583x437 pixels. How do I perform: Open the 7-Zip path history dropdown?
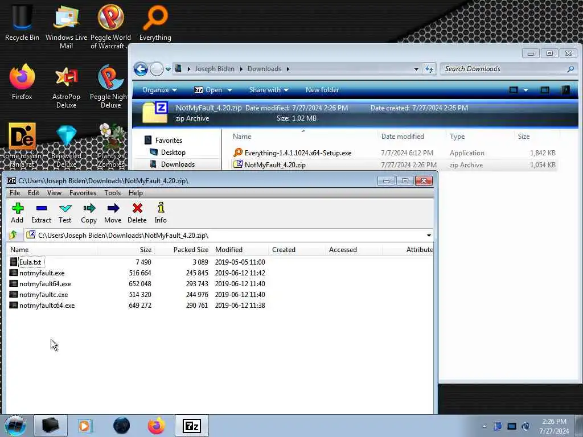point(429,235)
